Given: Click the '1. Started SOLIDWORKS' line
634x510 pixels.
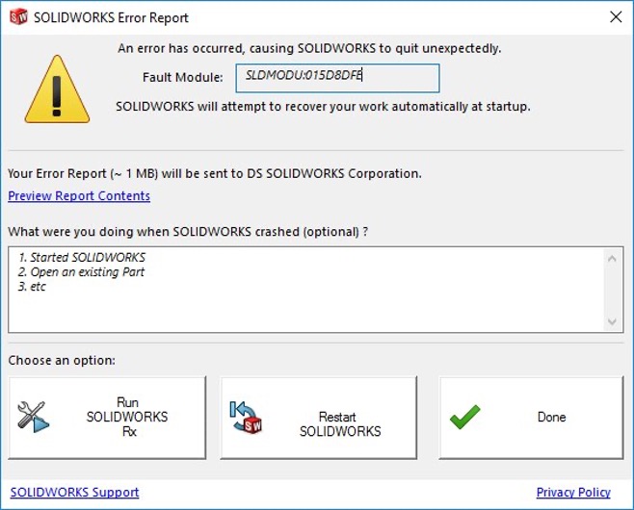Looking at the screenshot, I should click(x=82, y=257).
